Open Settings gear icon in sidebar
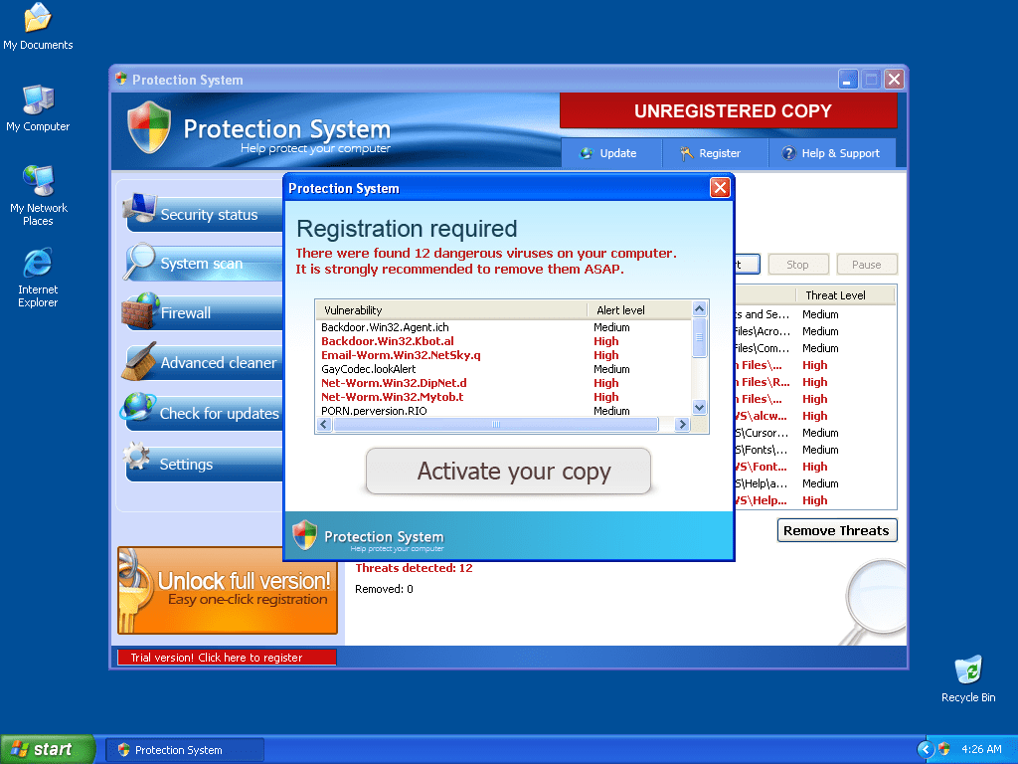This screenshot has width=1018, height=764. pyautogui.click(x=137, y=460)
